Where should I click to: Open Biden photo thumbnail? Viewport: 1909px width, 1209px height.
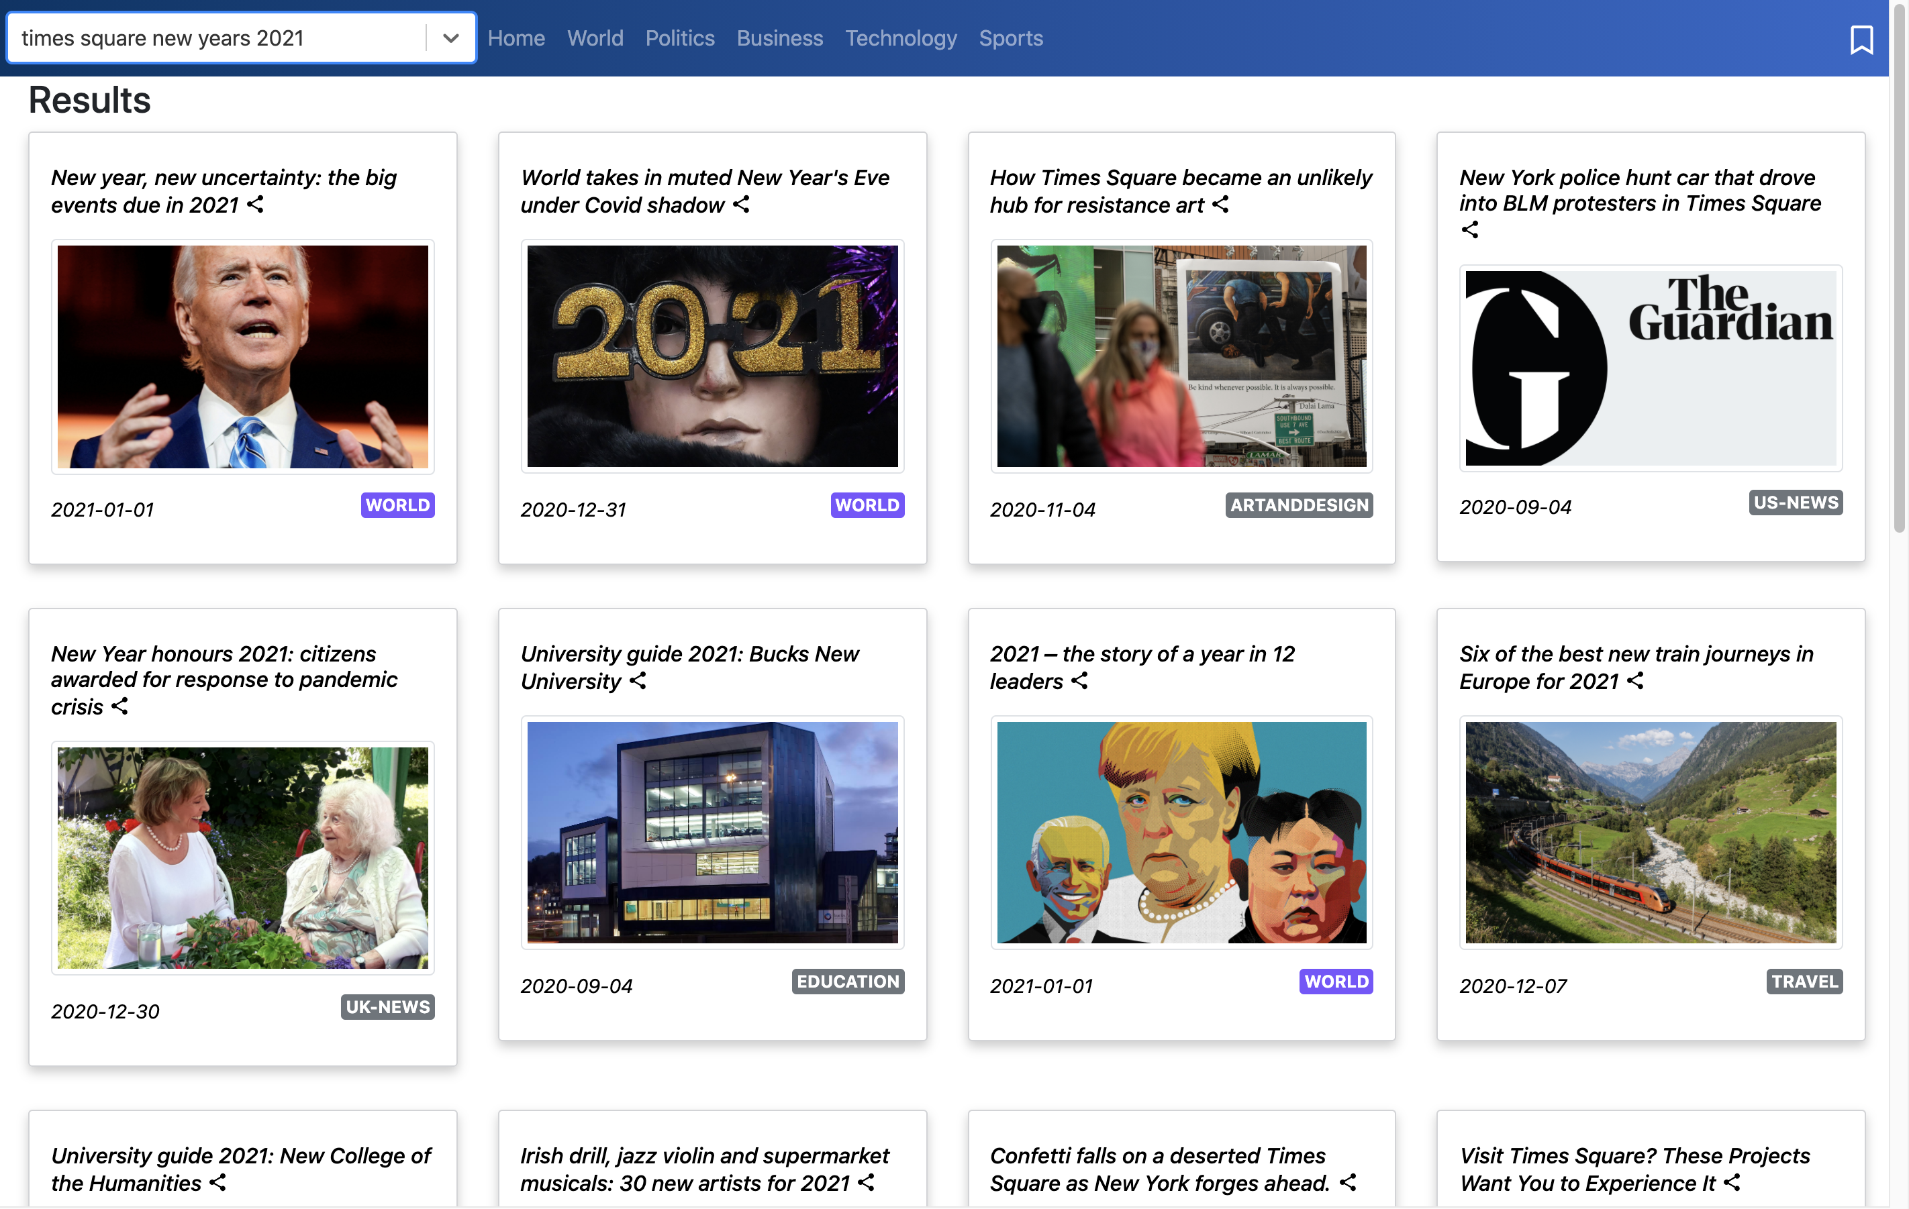242,356
